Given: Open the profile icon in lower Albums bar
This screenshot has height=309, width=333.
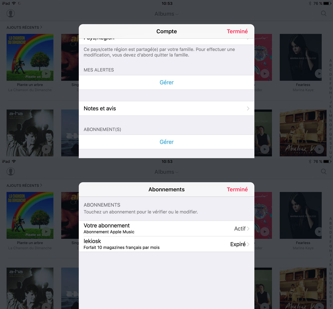Looking at the screenshot, I should [10, 172].
